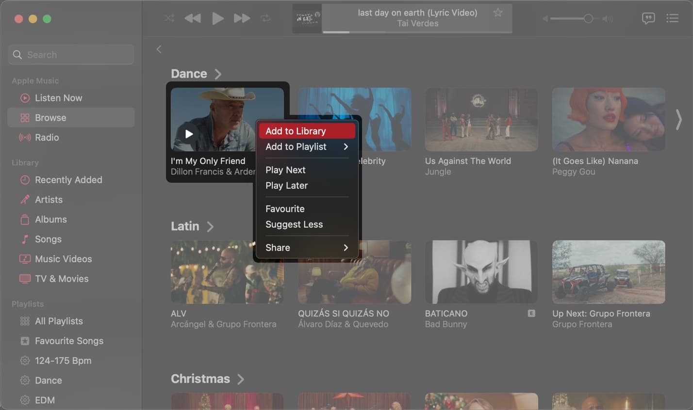Open (It Goes Like) Nanana thumbnail

click(609, 119)
